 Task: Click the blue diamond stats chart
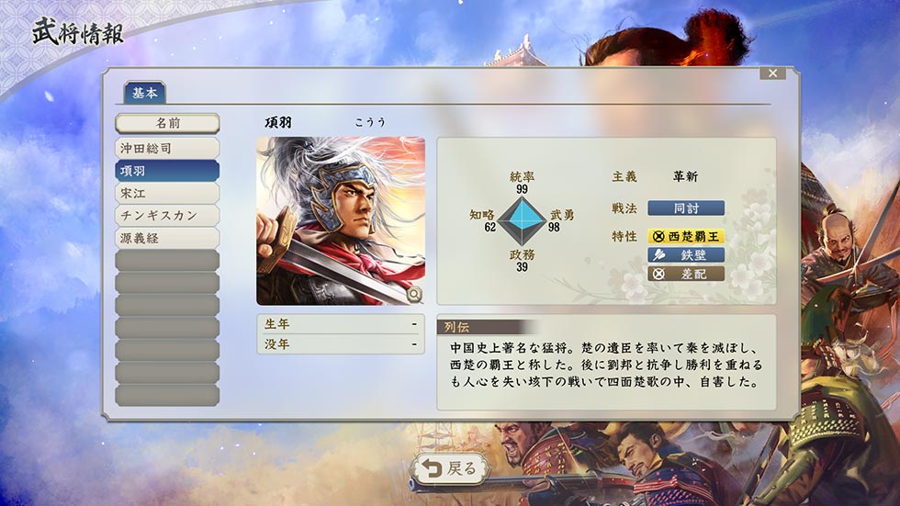(522, 219)
